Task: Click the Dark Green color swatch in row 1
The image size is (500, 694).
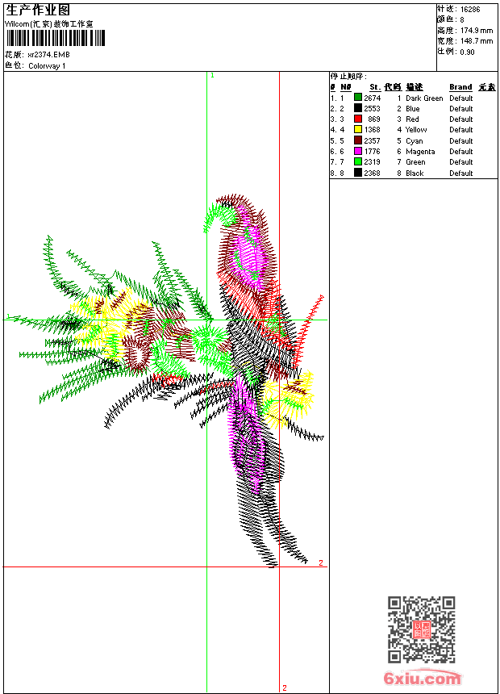Action: tap(358, 98)
